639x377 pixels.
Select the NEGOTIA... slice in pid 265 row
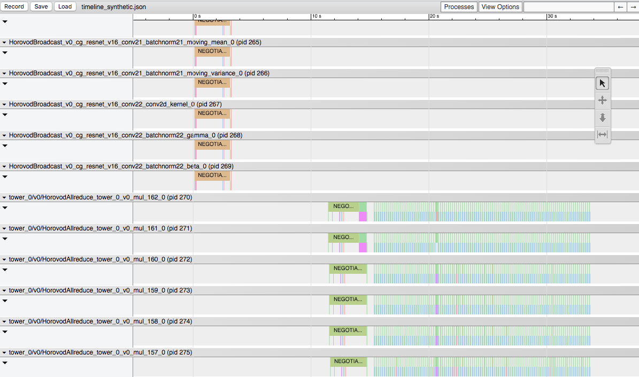point(212,51)
